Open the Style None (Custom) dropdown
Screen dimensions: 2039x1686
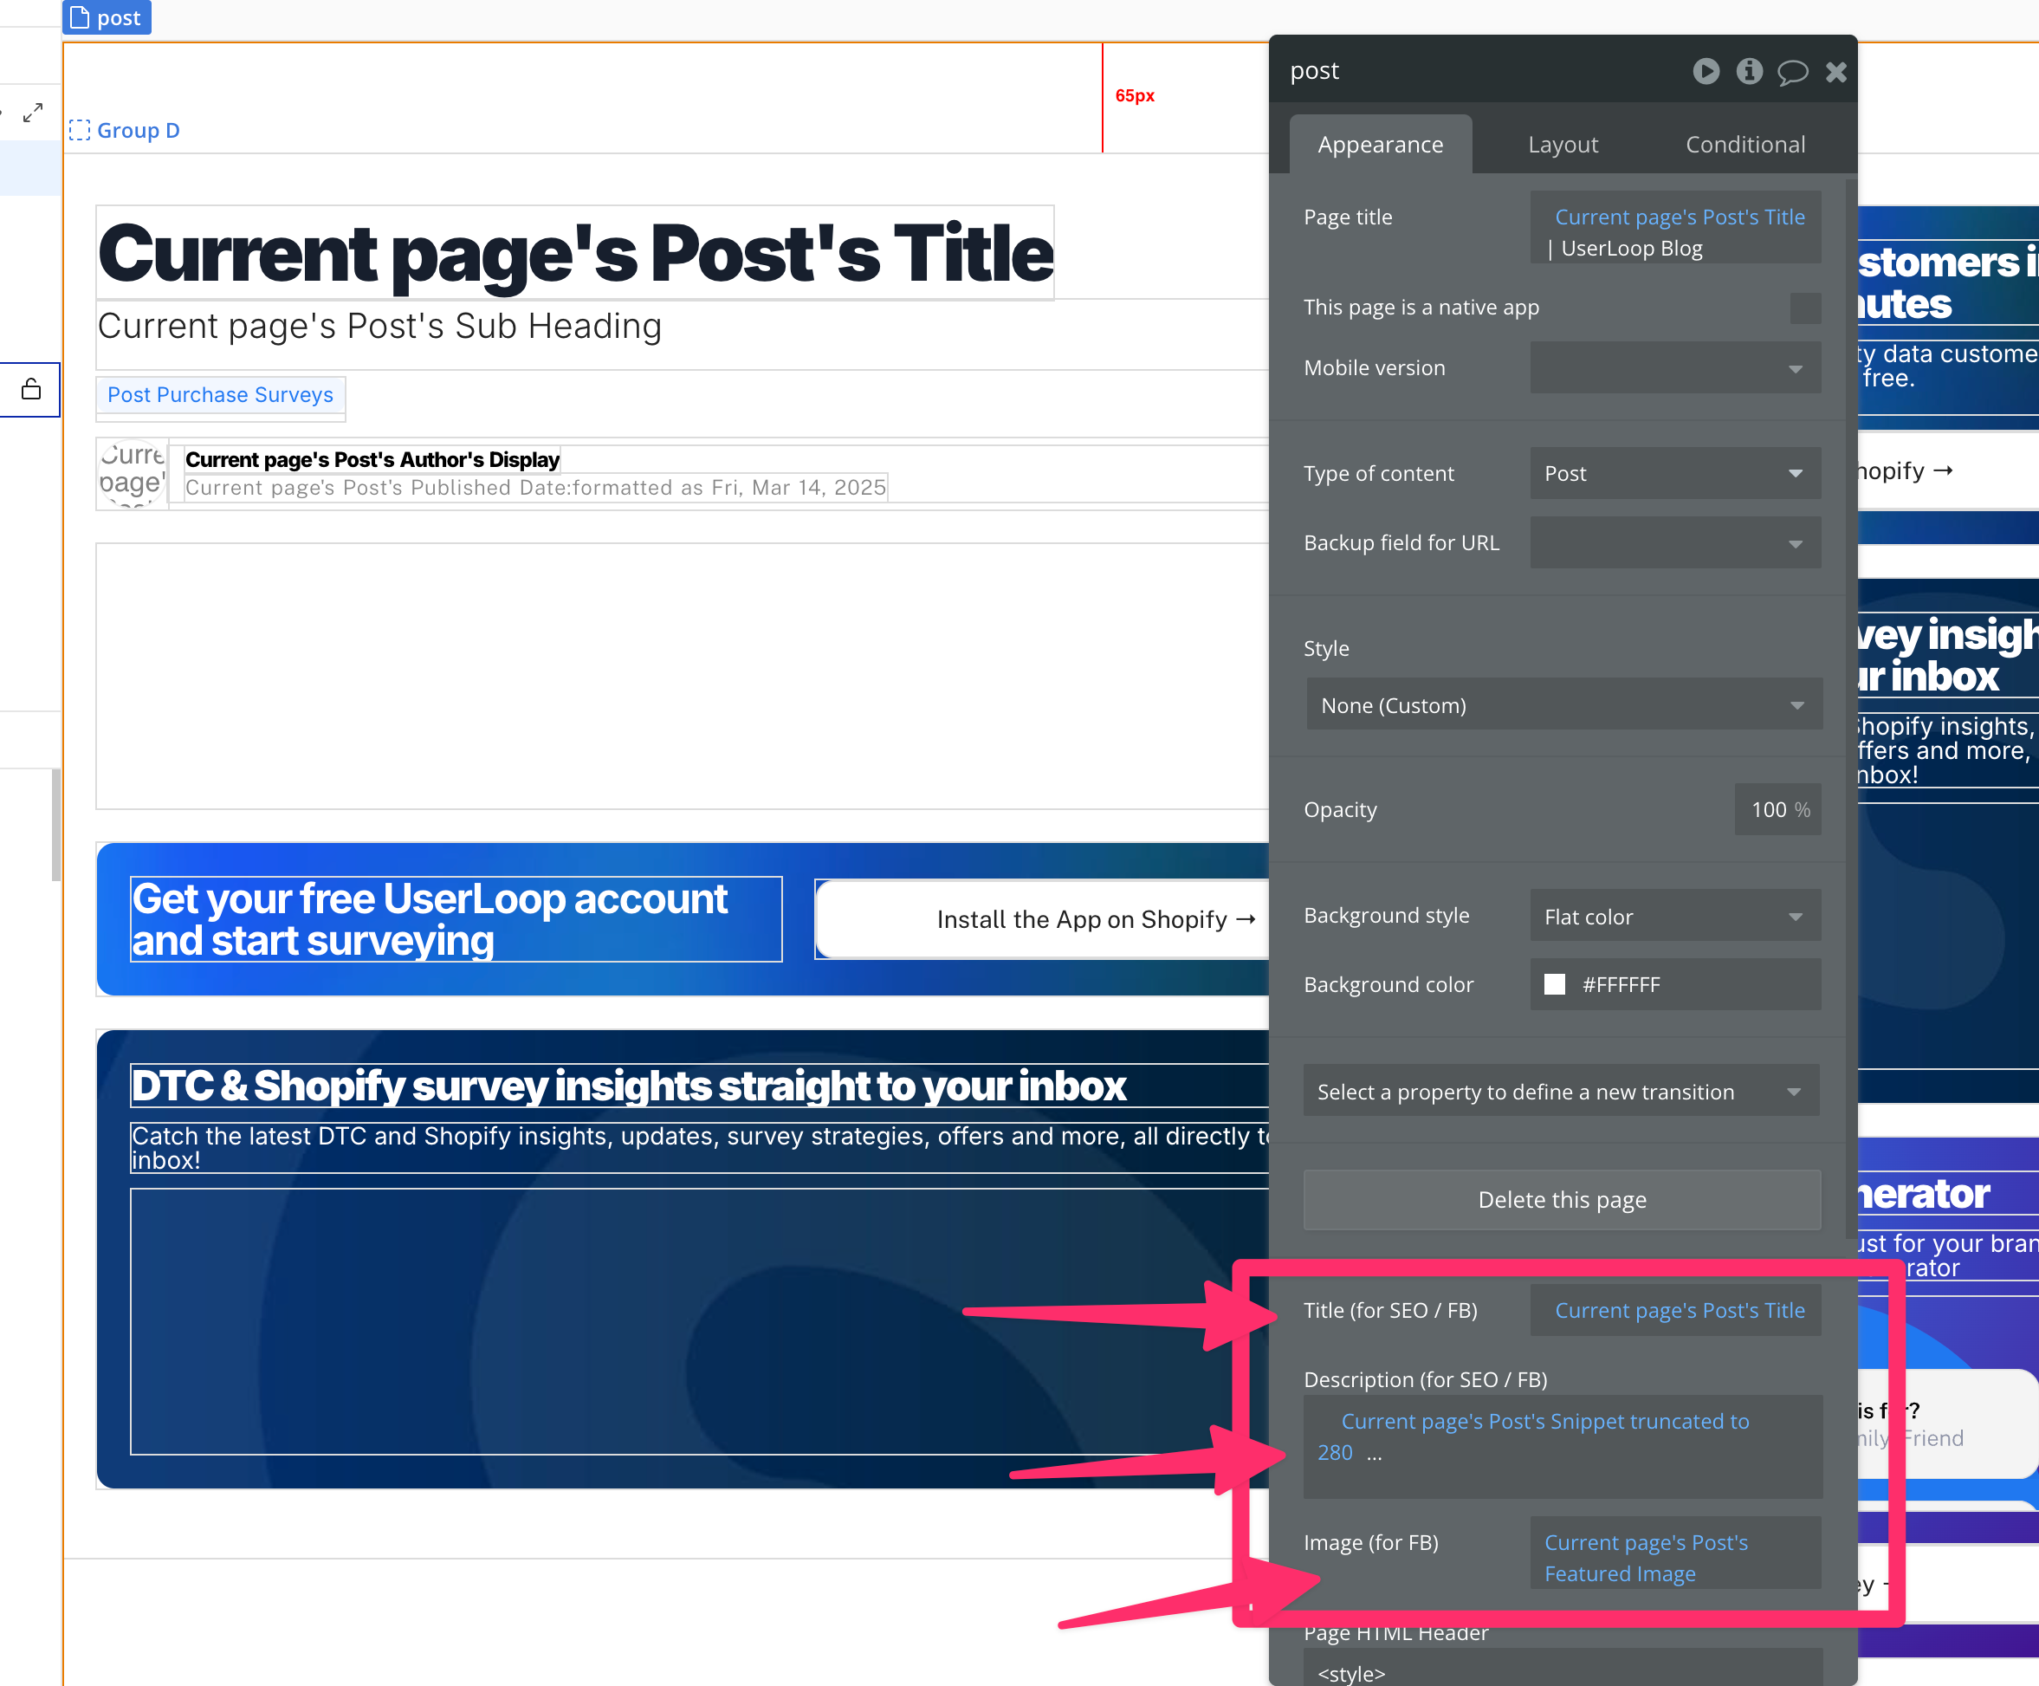coord(1563,705)
